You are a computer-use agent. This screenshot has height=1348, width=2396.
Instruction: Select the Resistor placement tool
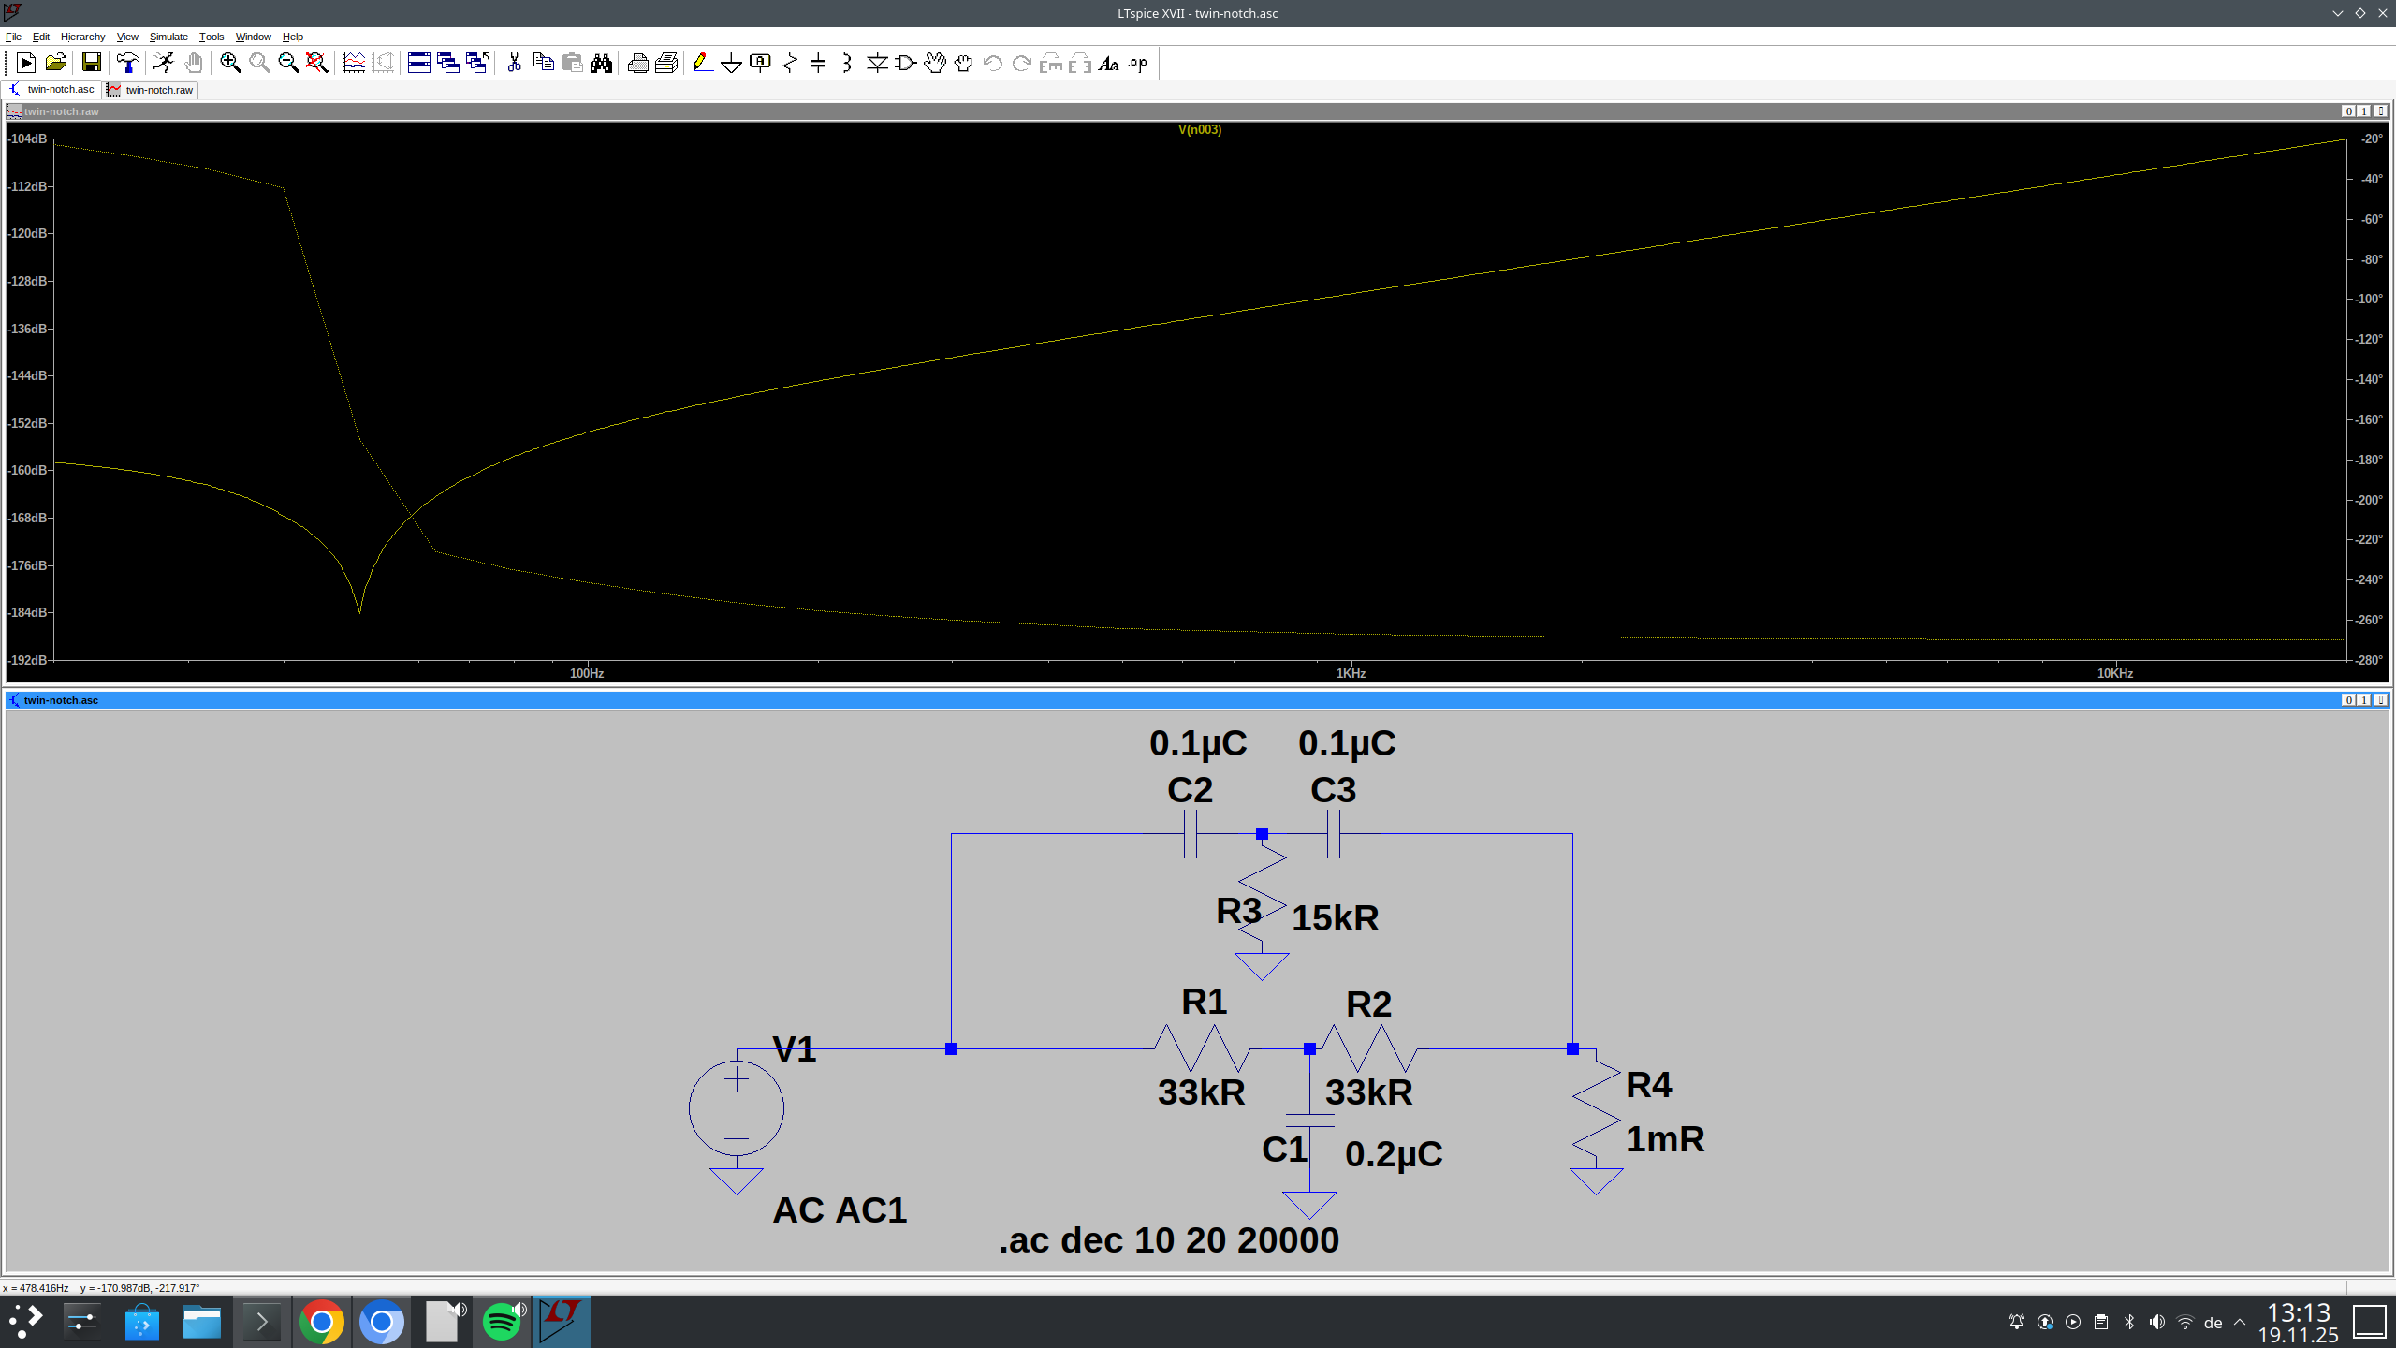(x=789, y=63)
